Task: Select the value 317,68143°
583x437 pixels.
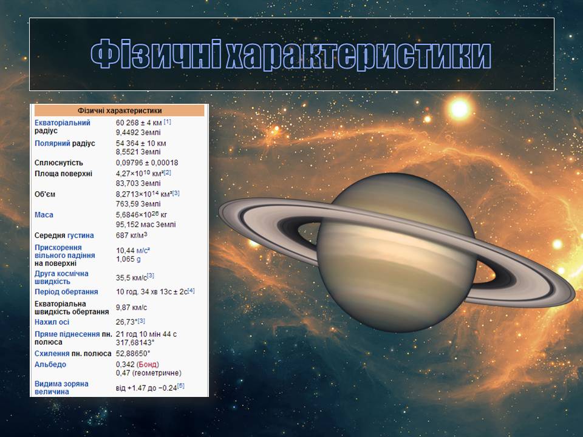Action: pyautogui.click(x=135, y=342)
